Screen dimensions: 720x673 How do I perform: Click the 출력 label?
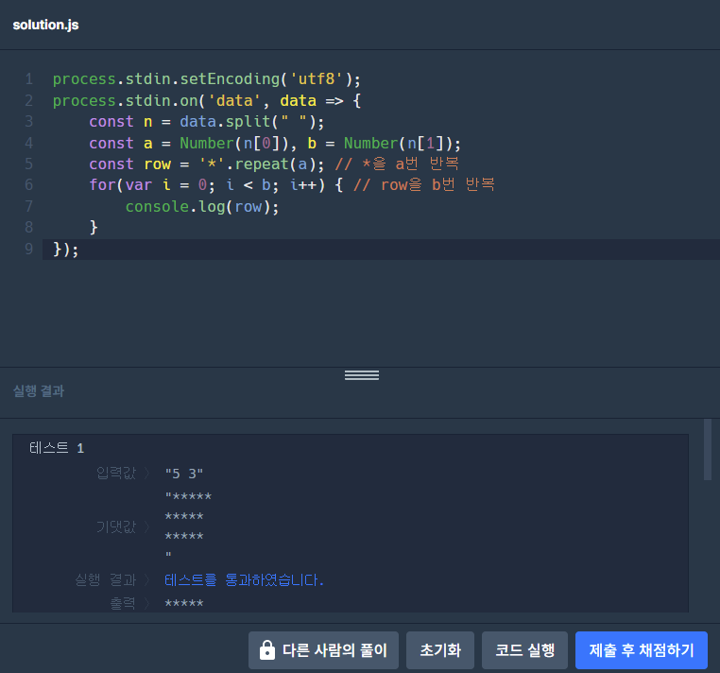point(123,604)
